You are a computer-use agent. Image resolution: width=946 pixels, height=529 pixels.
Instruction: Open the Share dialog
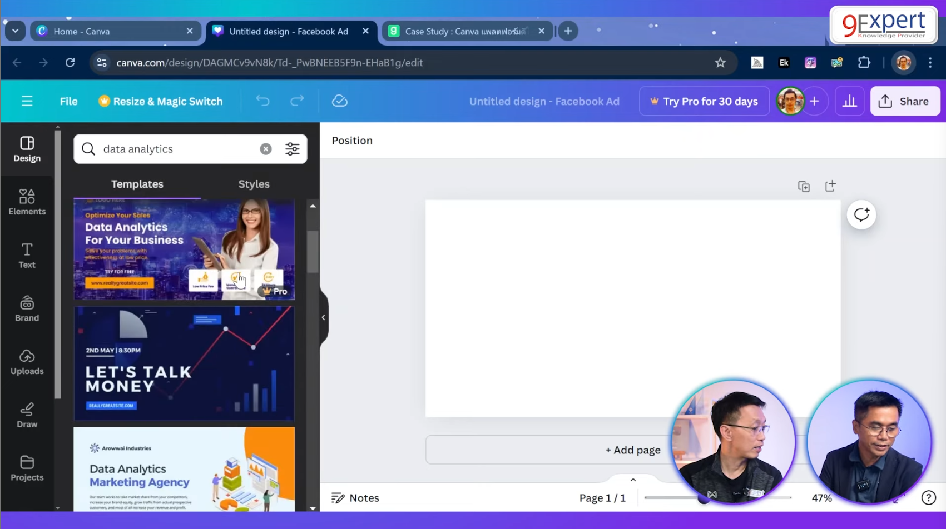coord(905,101)
